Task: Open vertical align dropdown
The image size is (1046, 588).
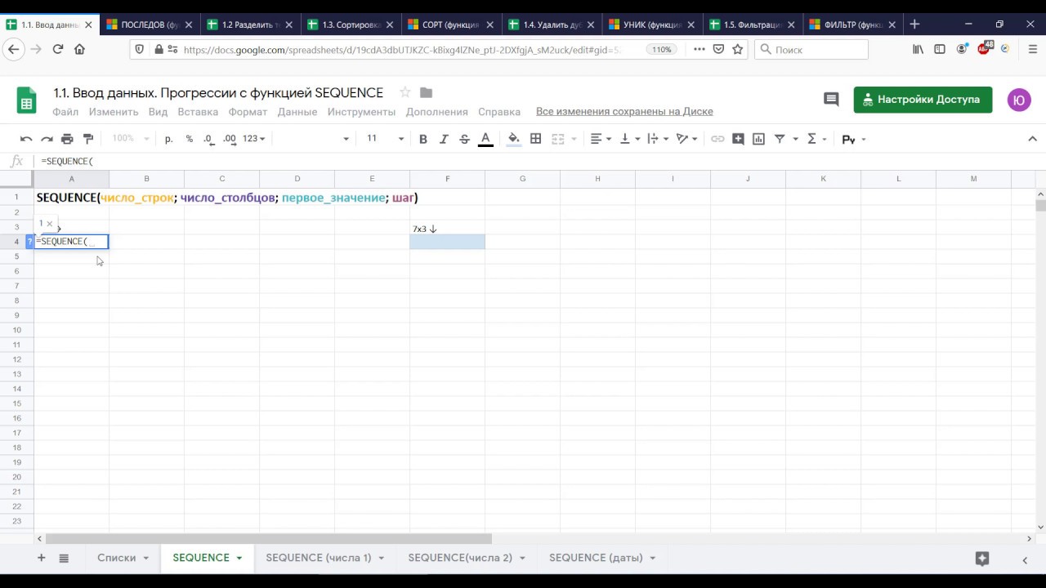Action: point(629,139)
